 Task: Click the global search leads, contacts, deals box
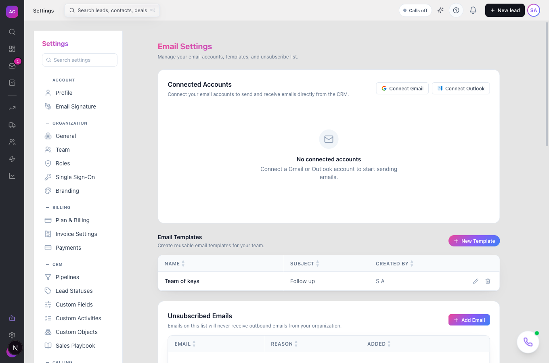click(x=112, y=10)
